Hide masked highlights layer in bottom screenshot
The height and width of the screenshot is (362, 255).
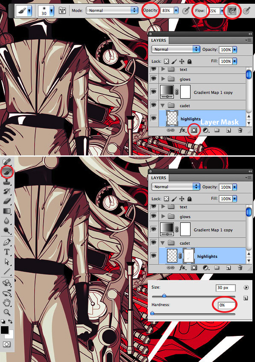[x=154, y=256]
